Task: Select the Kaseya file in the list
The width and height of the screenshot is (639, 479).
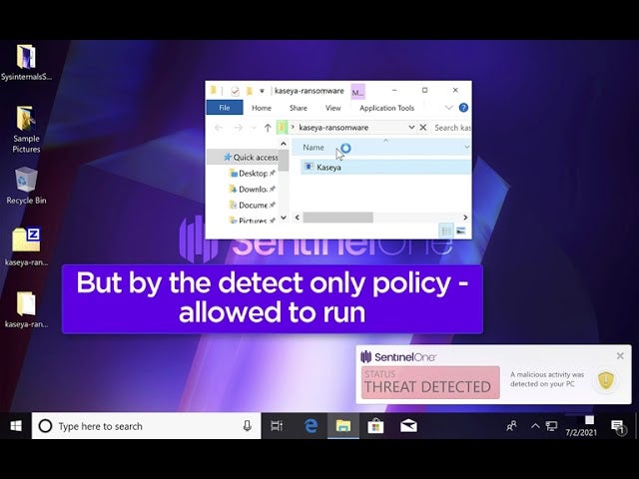Action: tap(328, 167)
